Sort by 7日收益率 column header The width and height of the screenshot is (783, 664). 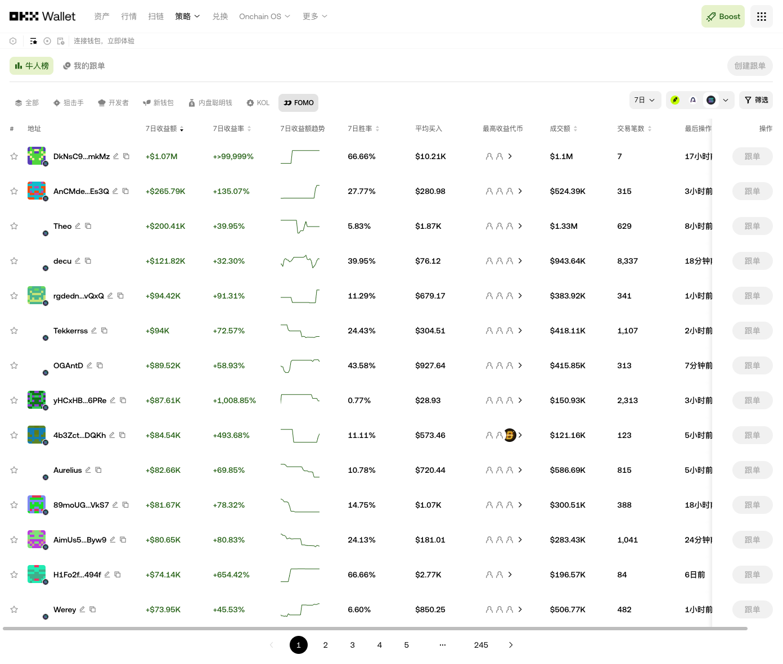232,129
